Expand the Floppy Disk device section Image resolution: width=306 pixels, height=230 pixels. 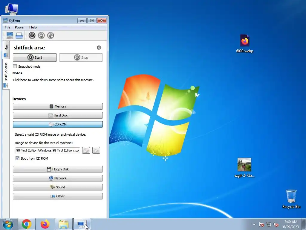tap(58, 169)
